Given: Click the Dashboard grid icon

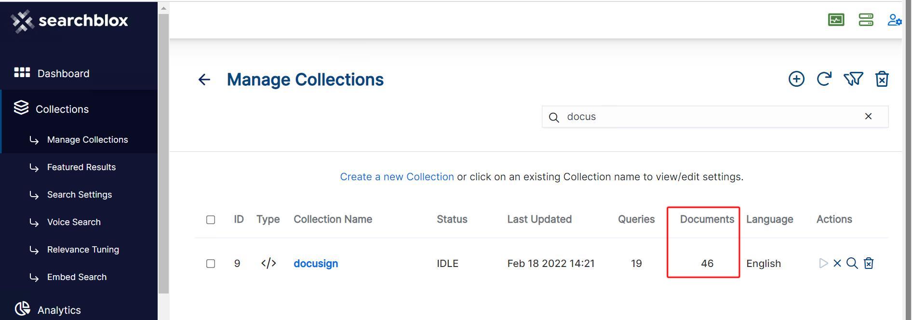Looking at the screenshot, I should coord(22,72).
